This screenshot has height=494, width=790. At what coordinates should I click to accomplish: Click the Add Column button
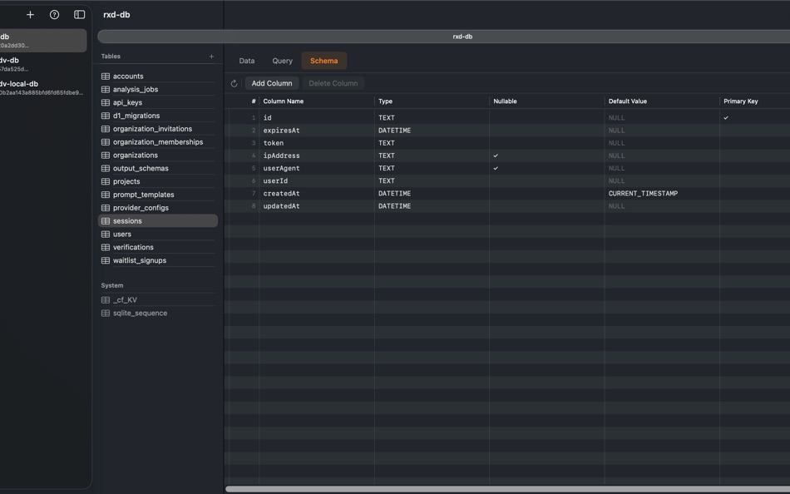[x=271, y=82]
